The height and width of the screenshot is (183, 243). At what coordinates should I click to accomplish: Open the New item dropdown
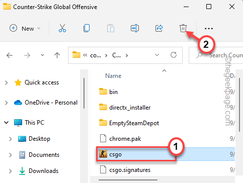point(25,28)
